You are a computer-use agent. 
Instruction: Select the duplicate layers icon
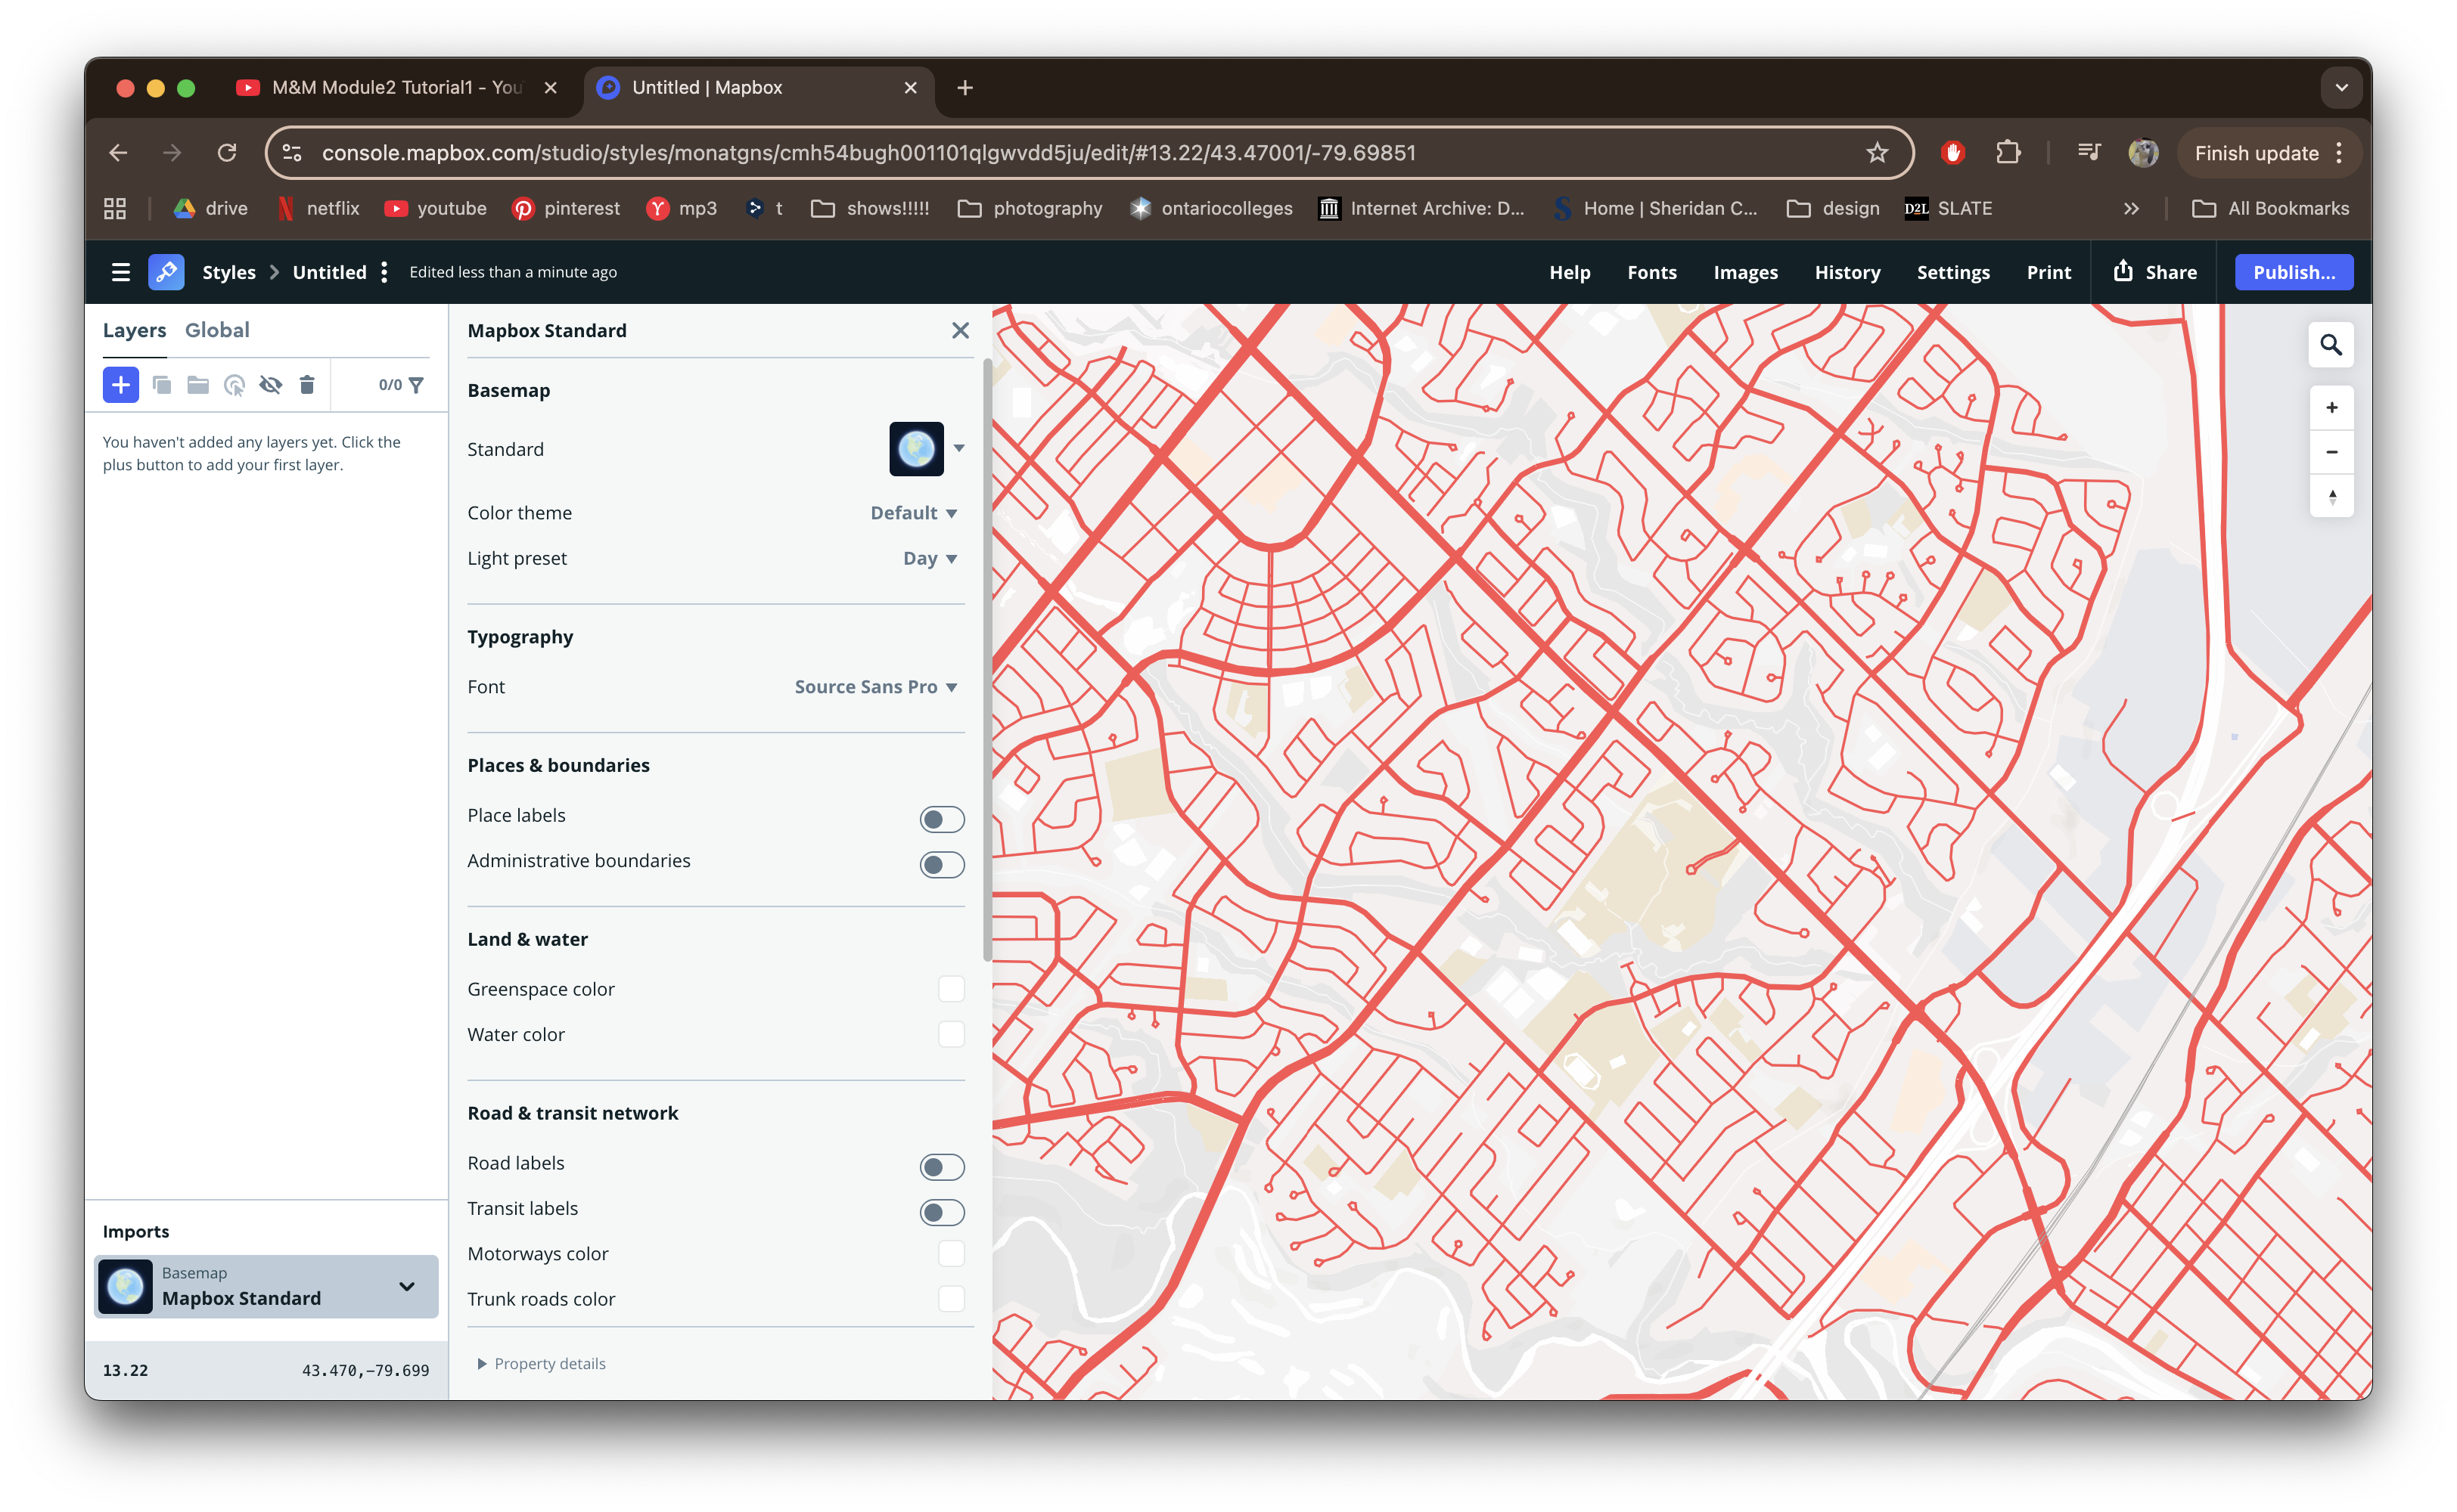click(x=163, y=385)
